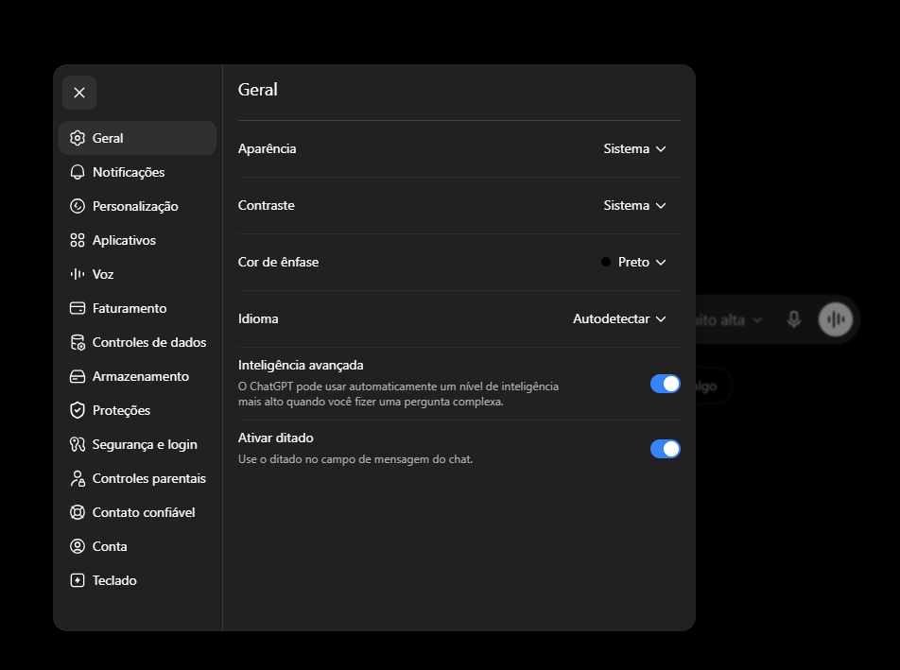Open the Idioma Autodetectar dropdown
900x670 pixels.
[619, 319]
